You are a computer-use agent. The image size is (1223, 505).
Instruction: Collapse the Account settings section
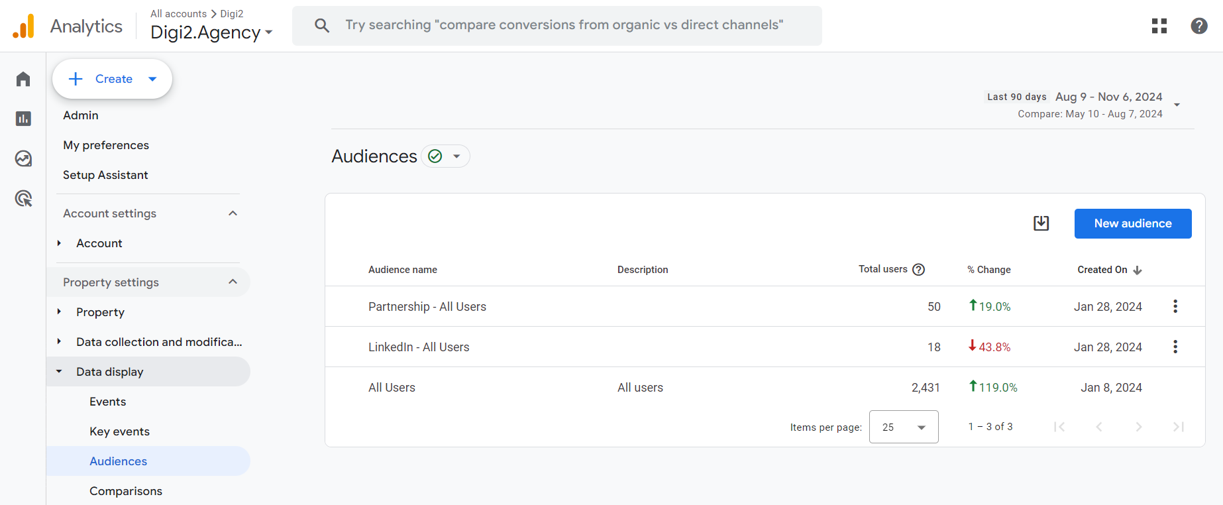[x=233, y=213]
